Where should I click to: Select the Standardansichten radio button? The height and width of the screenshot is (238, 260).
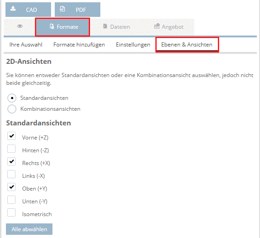tap(12, 98)
